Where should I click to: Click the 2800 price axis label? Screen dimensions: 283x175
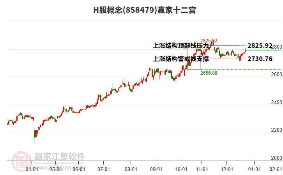[277, 47]
